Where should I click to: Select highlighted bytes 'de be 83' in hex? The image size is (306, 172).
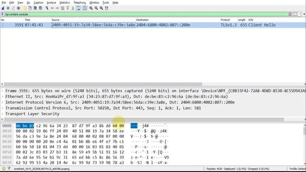coord(25,126)
